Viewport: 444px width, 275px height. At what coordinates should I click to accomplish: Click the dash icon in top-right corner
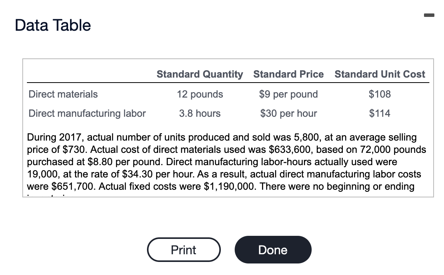click(429, 15)
